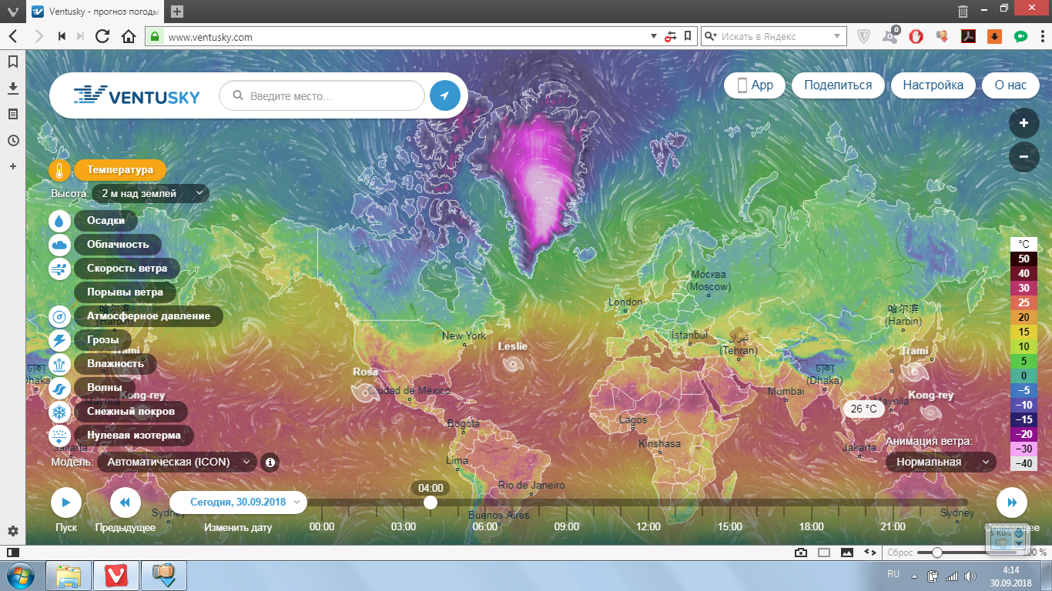Screen dimensions: 1052x591
Task: Open model info icon next to ICON
Action: [270, 462]
